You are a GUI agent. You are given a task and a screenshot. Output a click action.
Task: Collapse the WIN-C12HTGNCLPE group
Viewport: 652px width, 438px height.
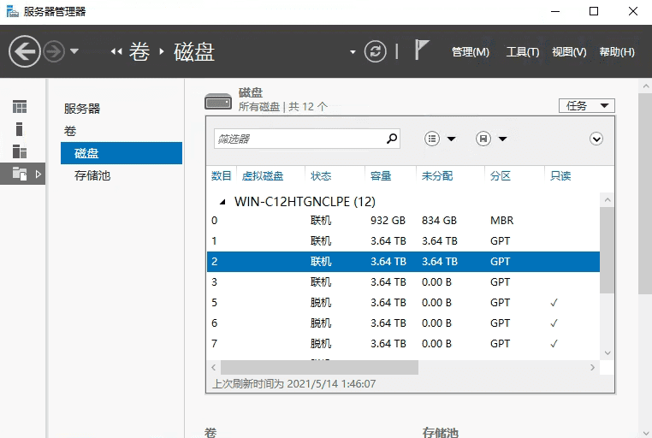[x=223, y=202]
